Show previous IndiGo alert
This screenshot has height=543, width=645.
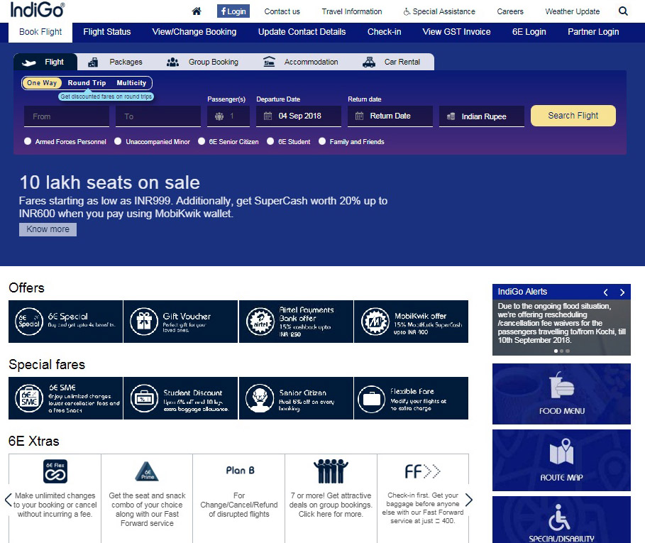(605, 292)
